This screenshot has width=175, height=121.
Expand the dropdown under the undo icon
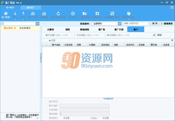click(15, 19)
